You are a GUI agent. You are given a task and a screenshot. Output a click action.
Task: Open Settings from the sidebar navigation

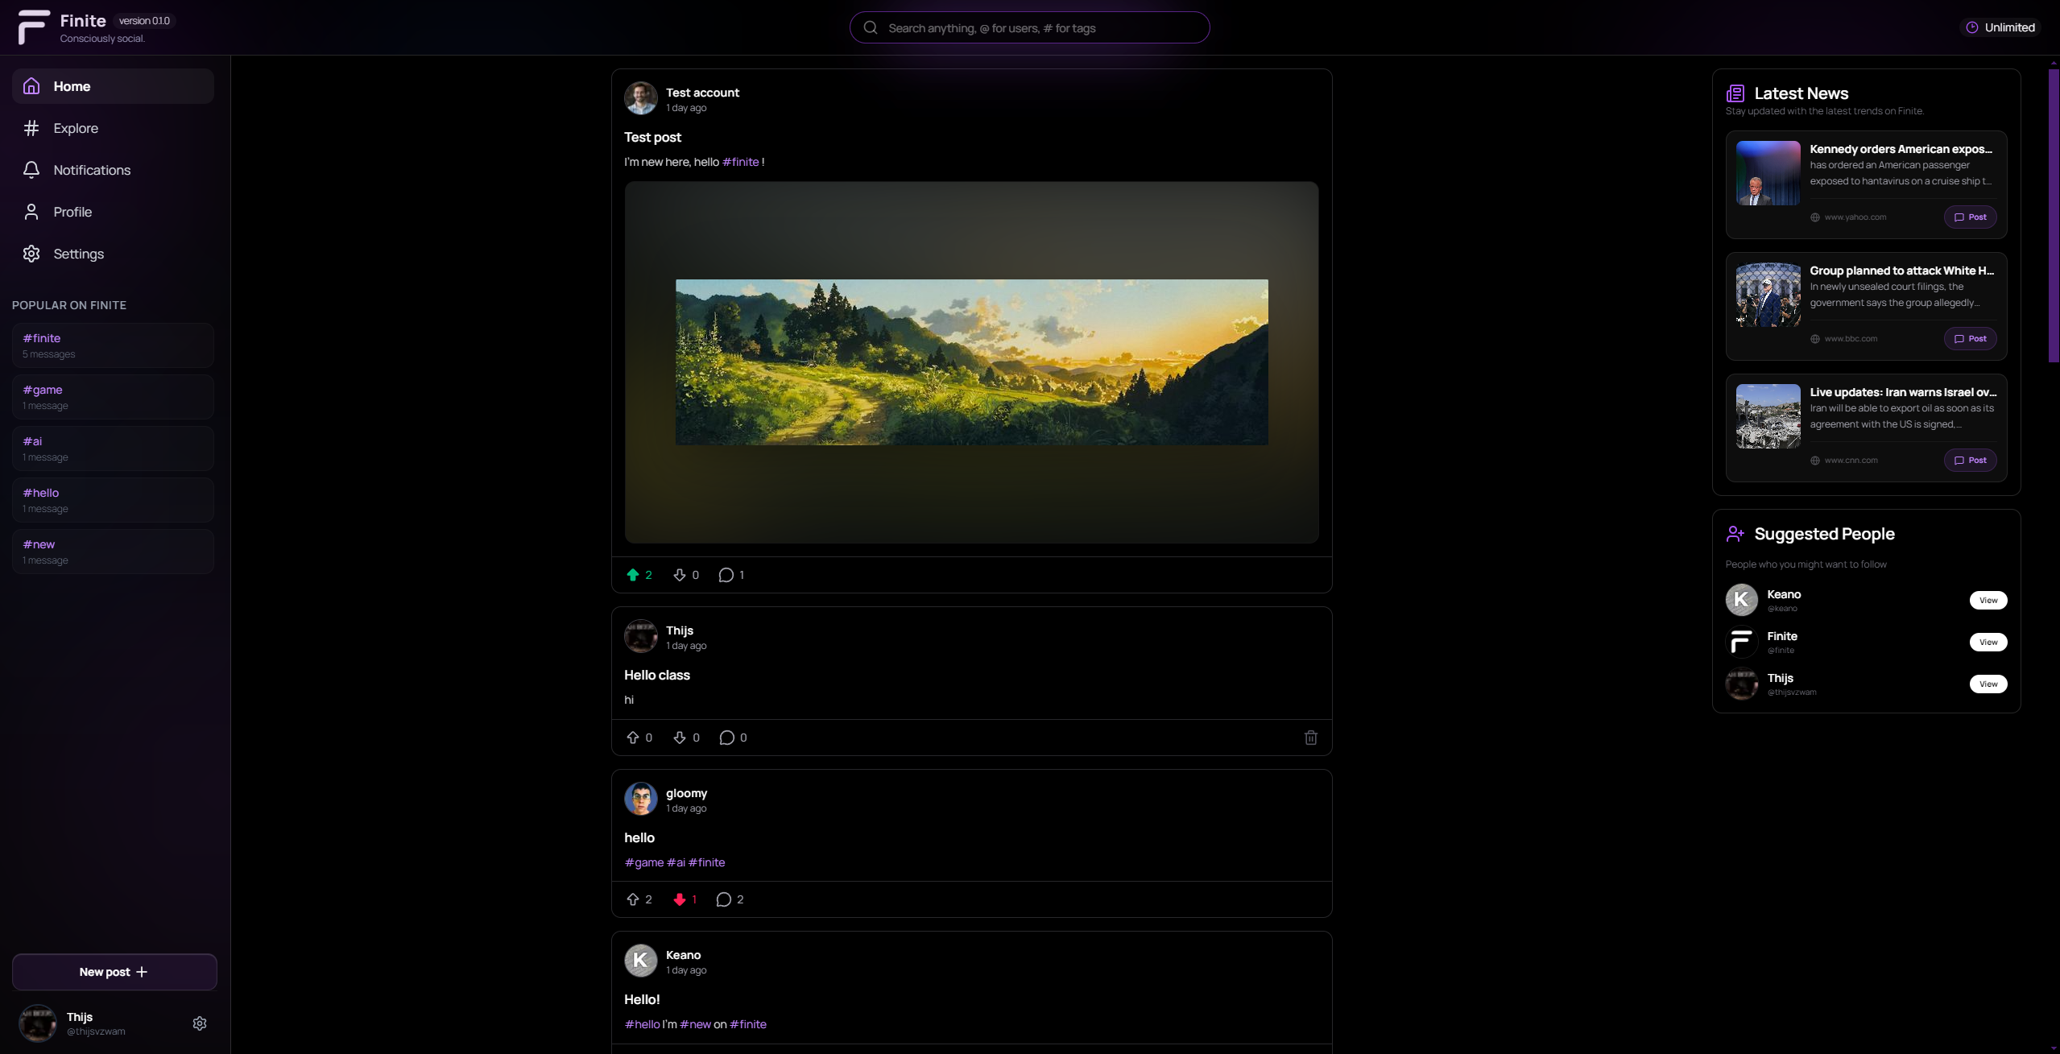113,254
